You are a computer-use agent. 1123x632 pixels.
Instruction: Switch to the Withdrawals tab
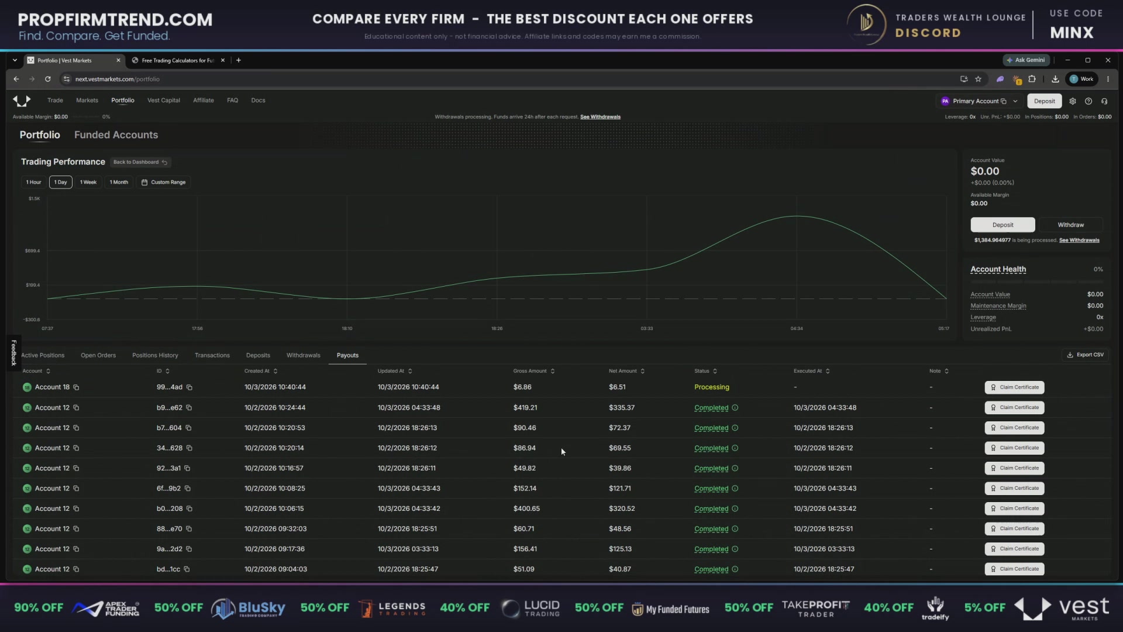pos(303,355)
